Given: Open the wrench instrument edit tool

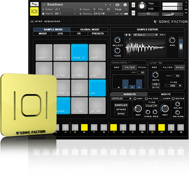Looking at the screenshot, I should click(35, 4).
